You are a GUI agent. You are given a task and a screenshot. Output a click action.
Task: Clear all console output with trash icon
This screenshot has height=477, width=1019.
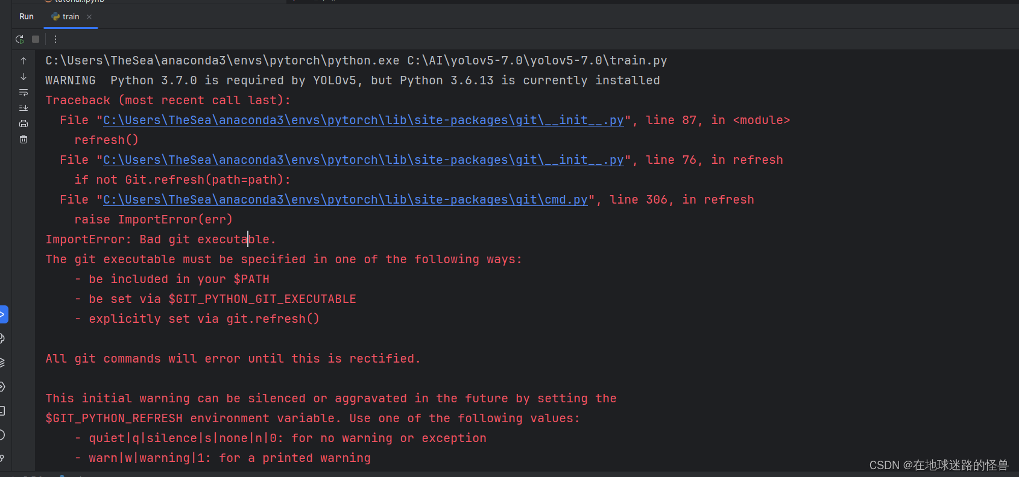[24, 139]
